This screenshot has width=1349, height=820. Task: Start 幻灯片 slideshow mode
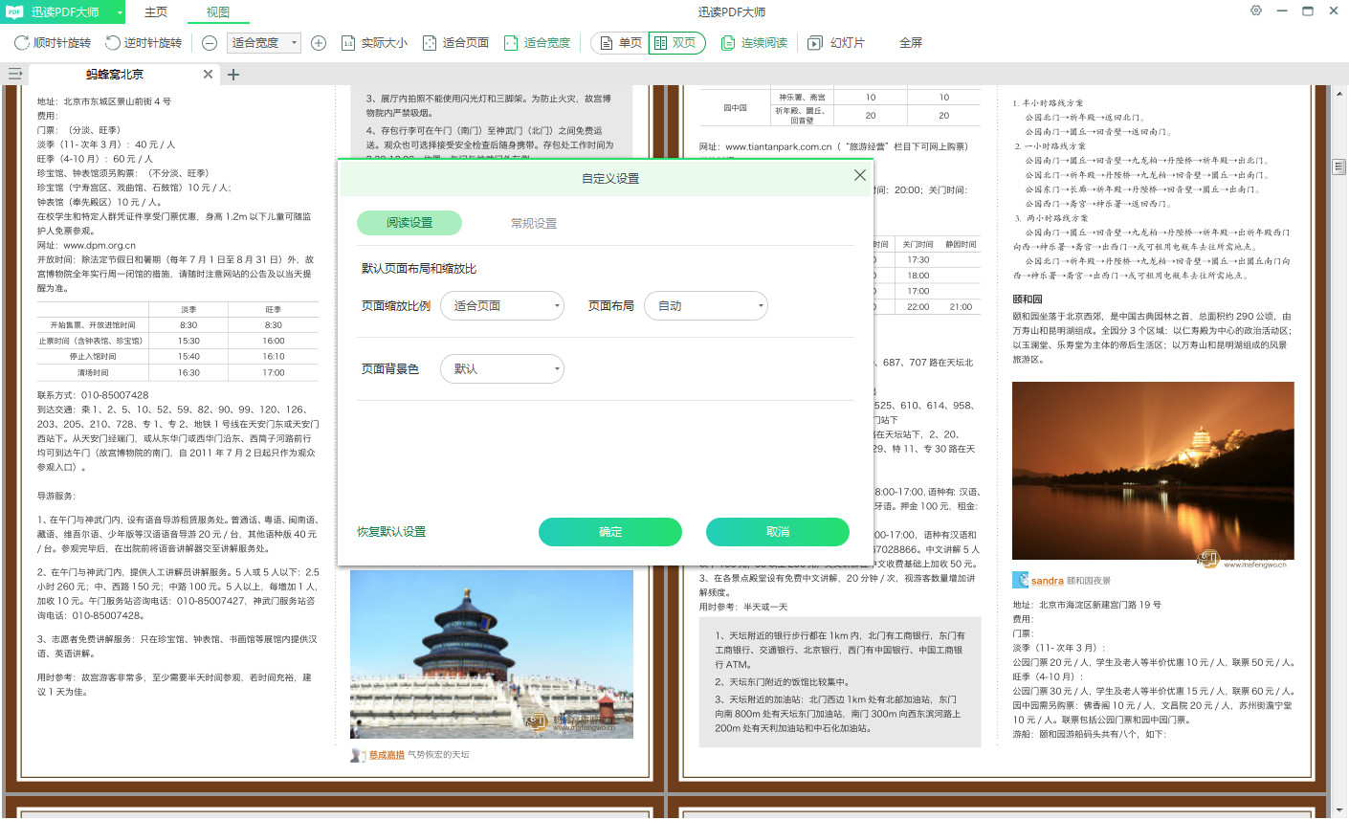click(x=836, y=43)
